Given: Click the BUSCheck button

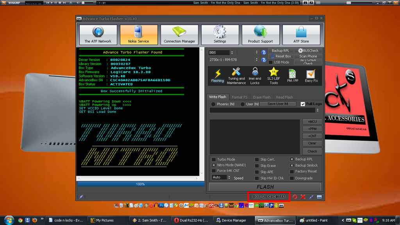Looking at the screenshot, I should tap(308, 51).
